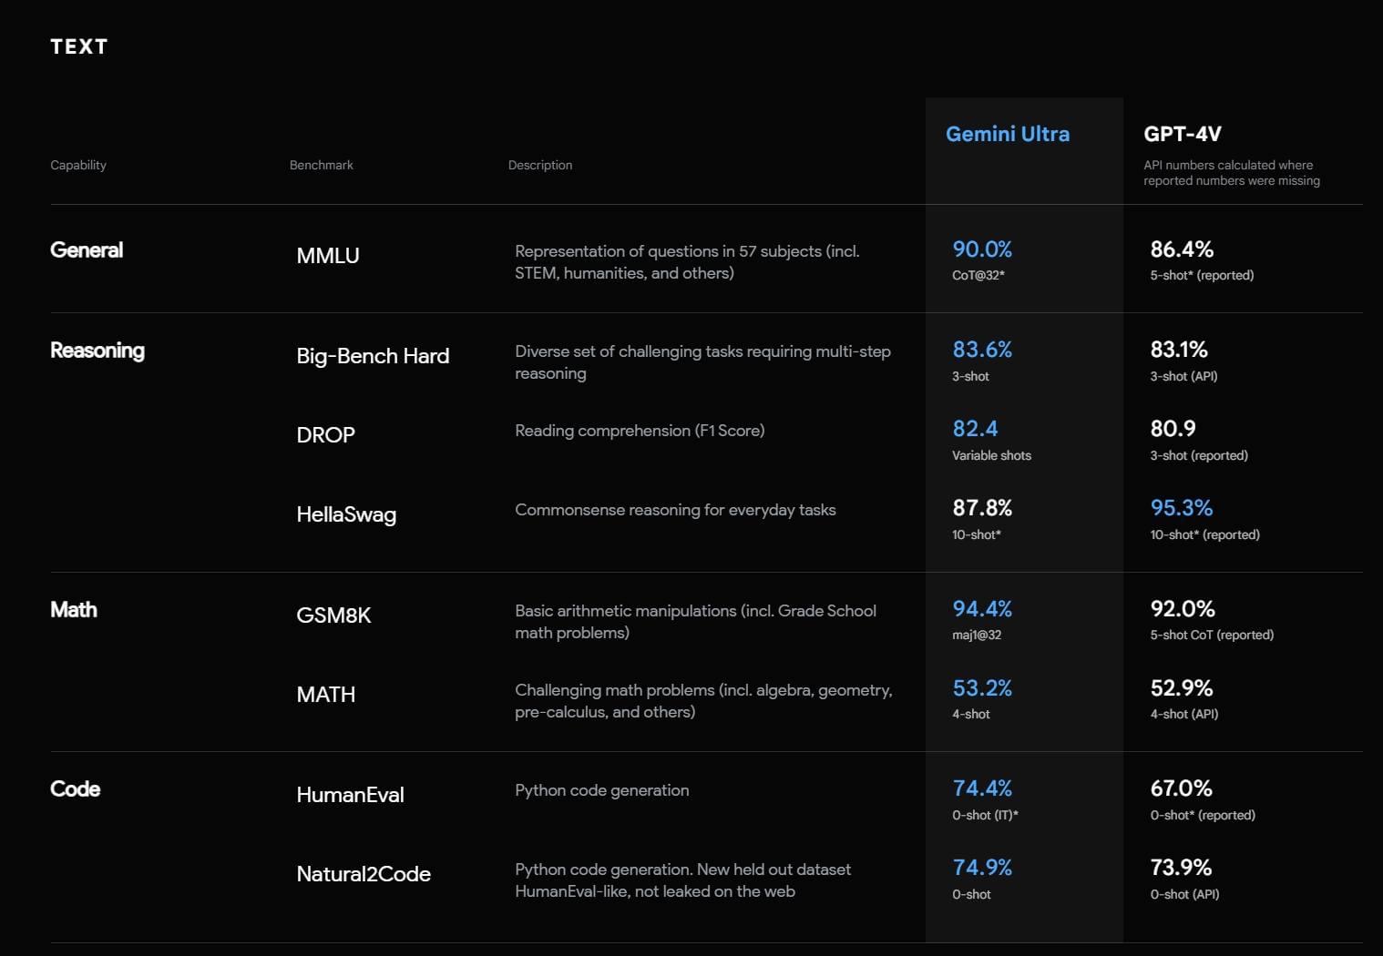Select the Code capability label
This screenshot has width=1383, height=956.
click(x=76, y=788)
